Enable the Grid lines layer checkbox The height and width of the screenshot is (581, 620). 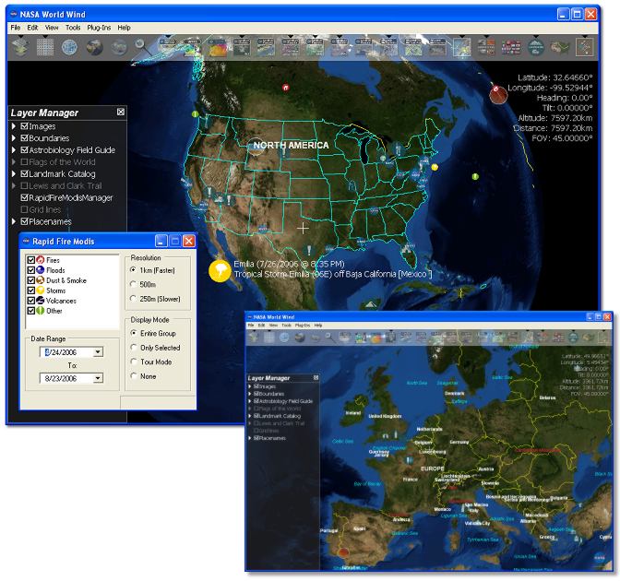tap(25, 209)
